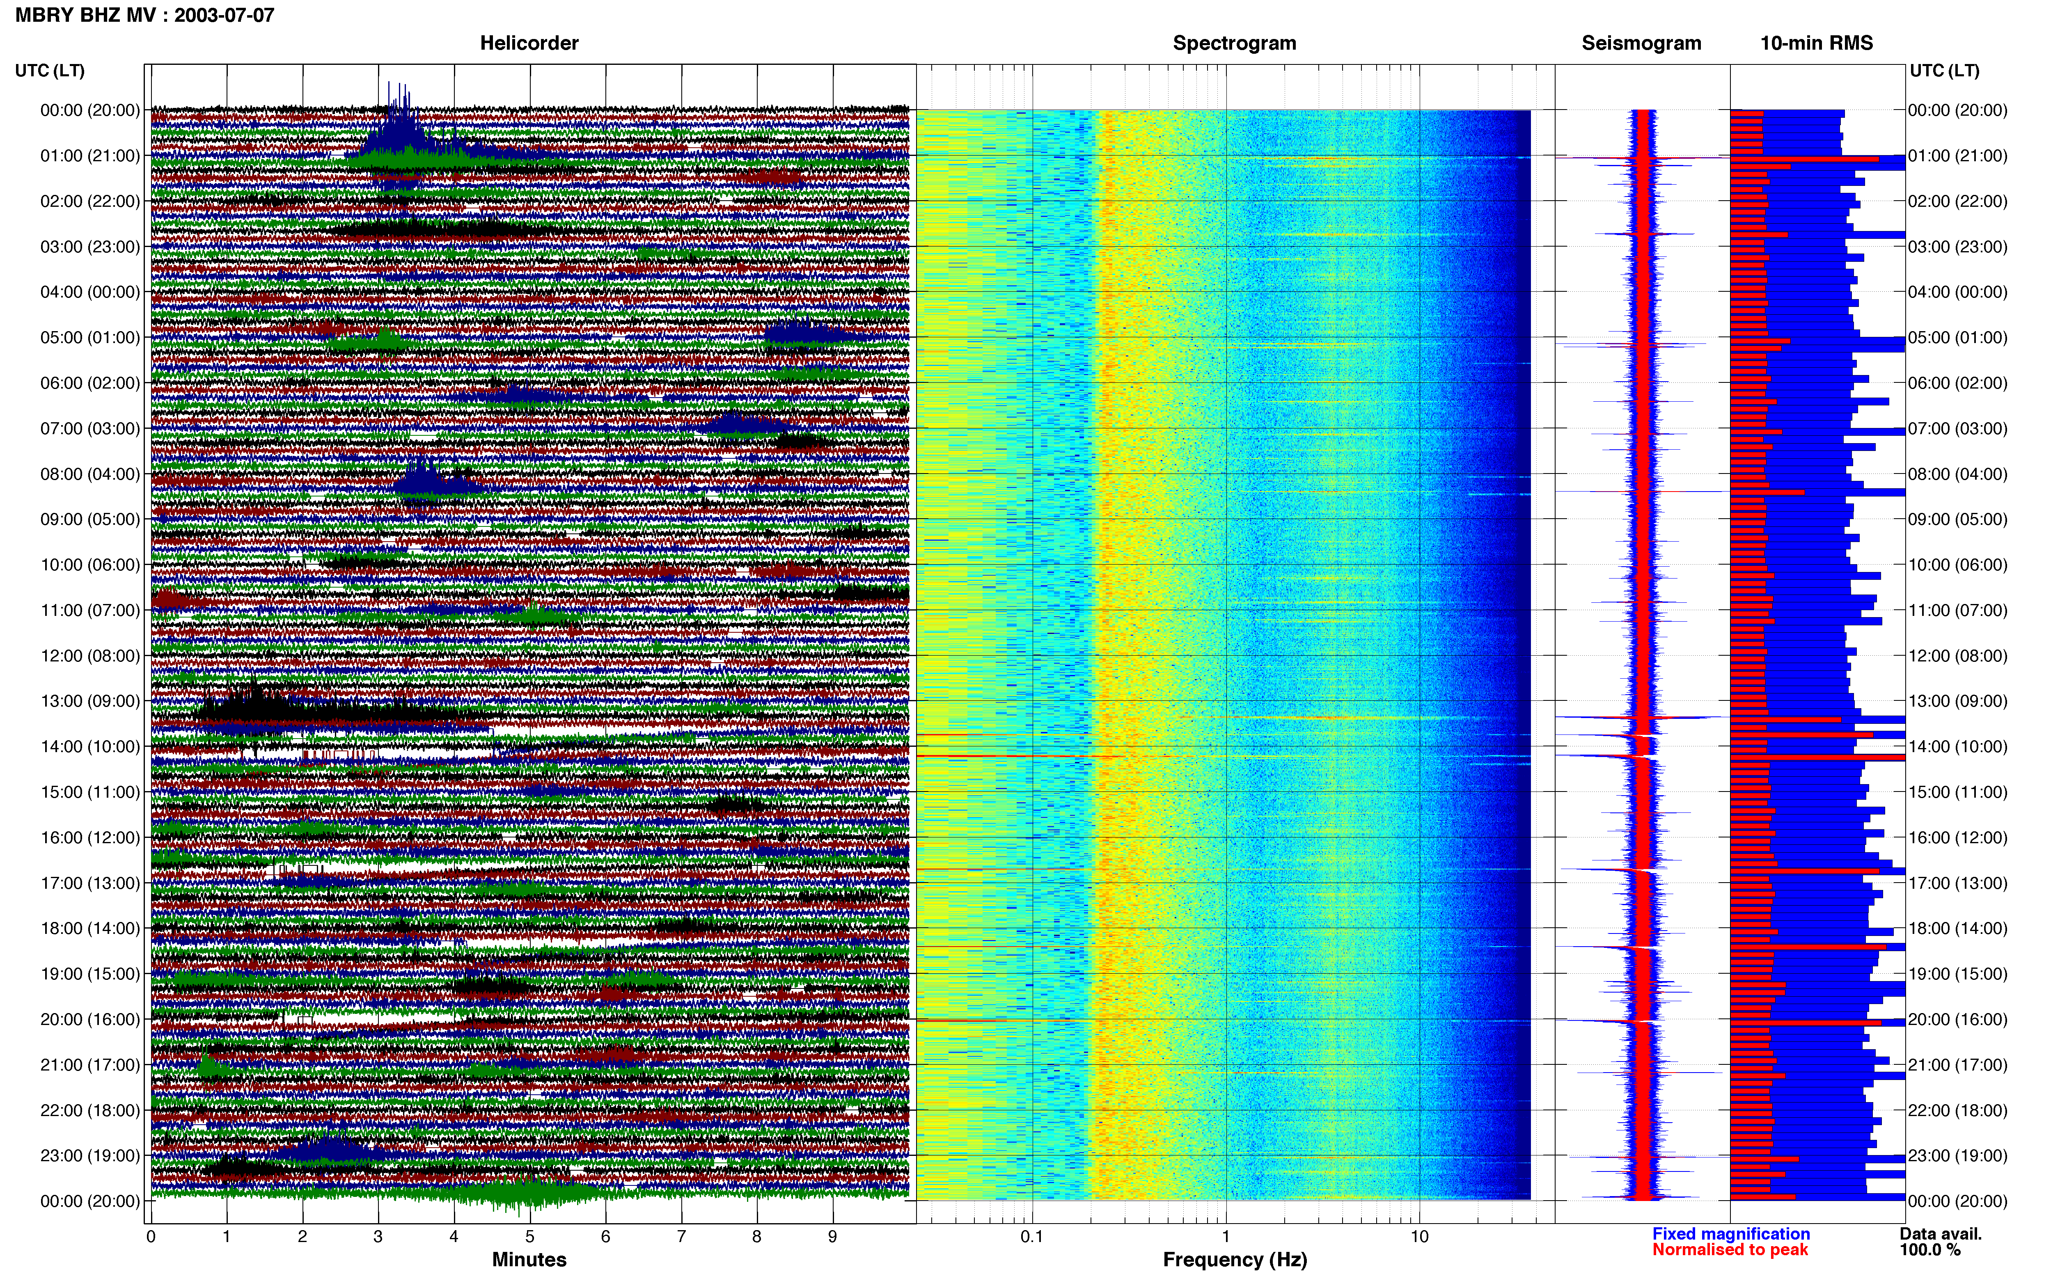Viewport: 2060px width, 1288px height.
Task: Click '01:00 (21:00)' on the helicorder time axis
Action: [x=90, y=156]
